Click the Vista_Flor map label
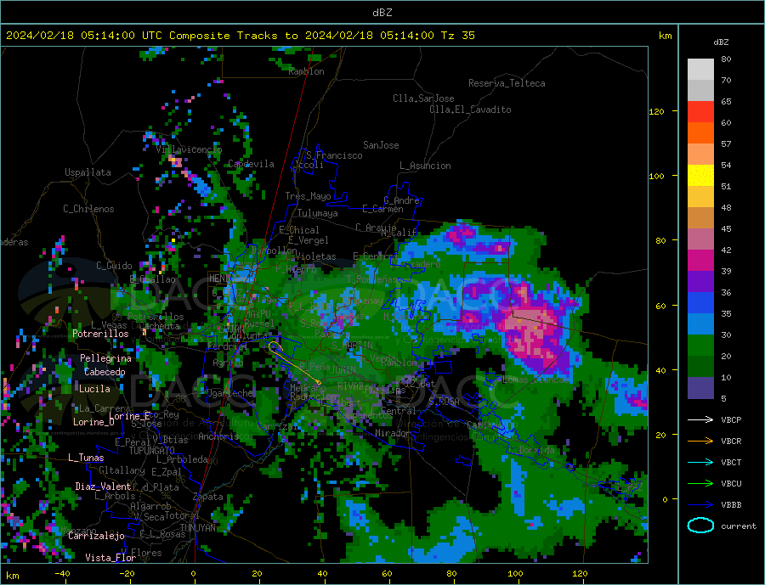The image size is (765, 585). click(x=110, y=558)
